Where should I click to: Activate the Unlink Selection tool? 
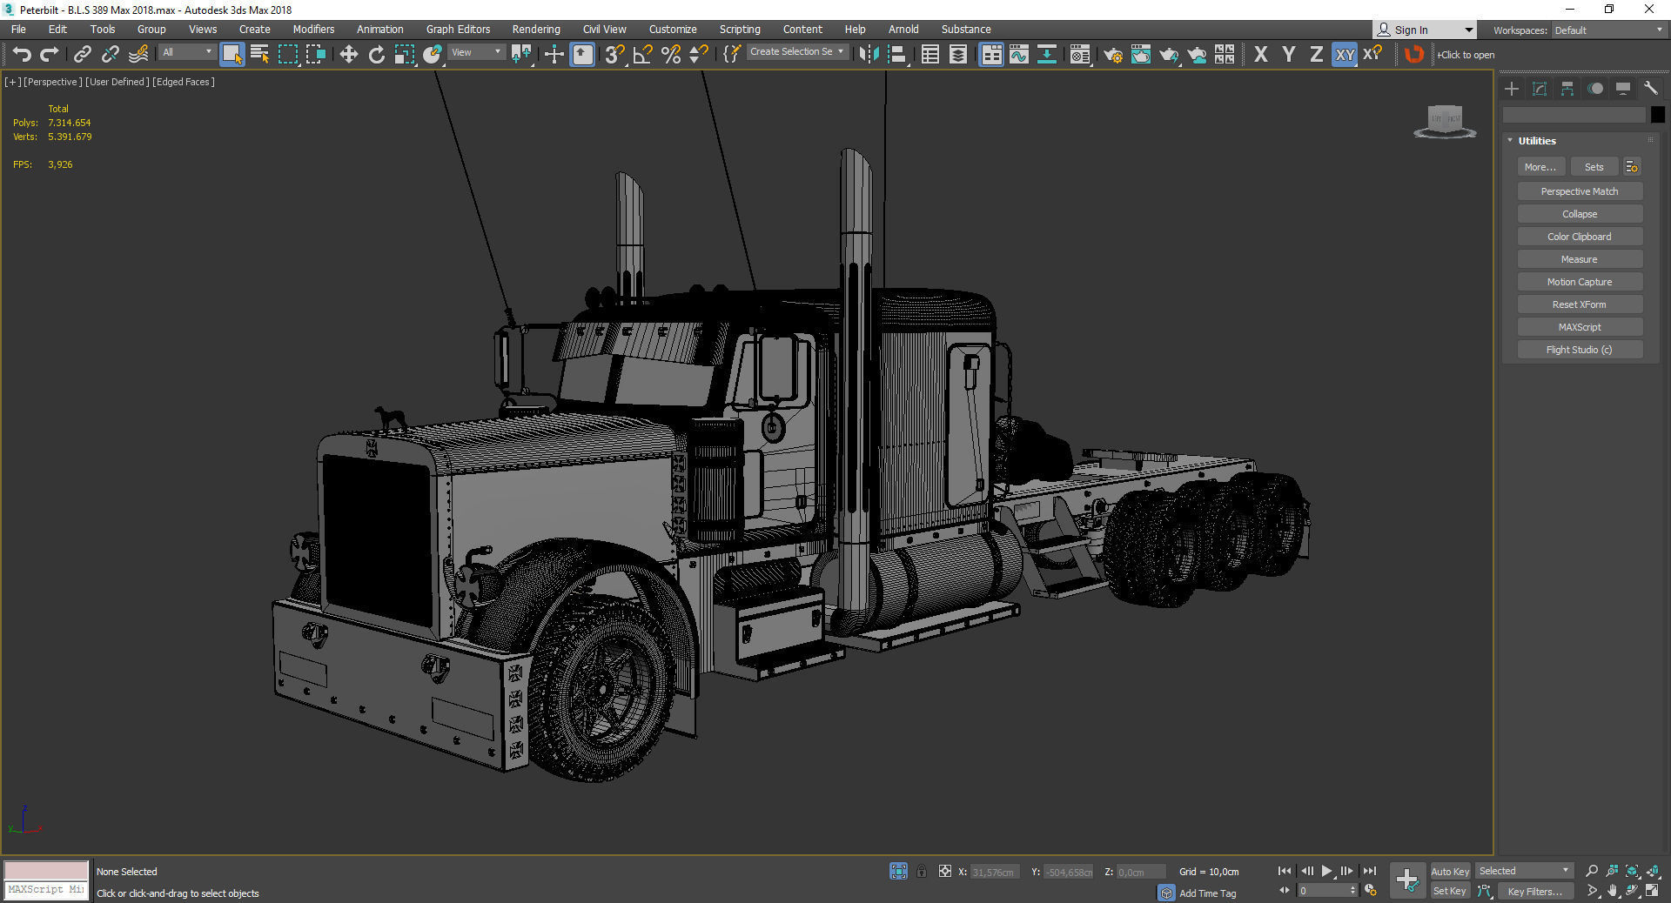click(110, 55)
